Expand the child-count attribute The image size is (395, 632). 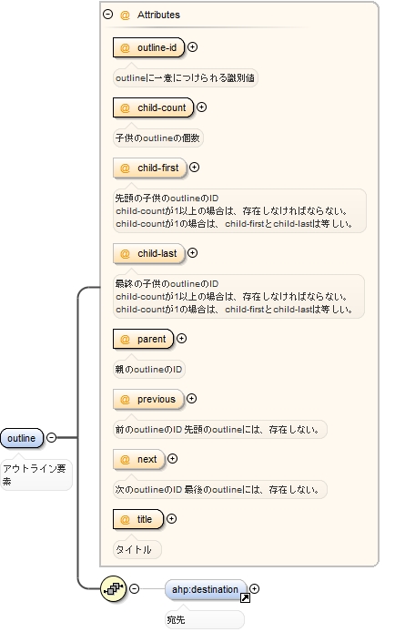point(202,107)
